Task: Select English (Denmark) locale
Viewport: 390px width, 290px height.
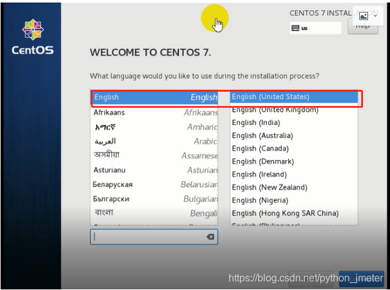Action: coord(294,161)
